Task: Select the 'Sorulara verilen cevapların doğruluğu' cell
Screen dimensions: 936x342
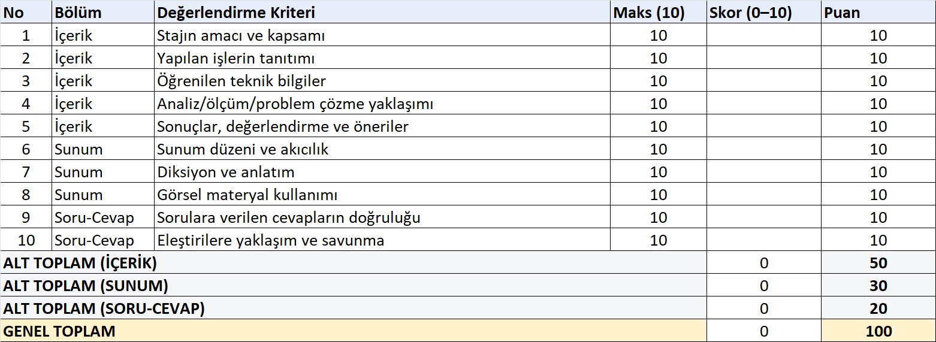Action: [289, 217]
